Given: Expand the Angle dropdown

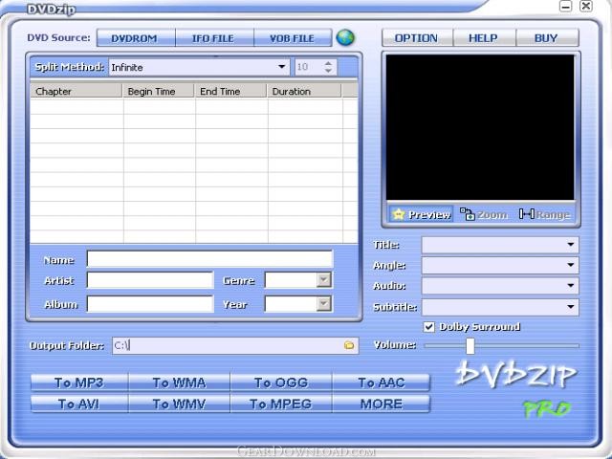Looking at the screenshot, I should [571, 265].
